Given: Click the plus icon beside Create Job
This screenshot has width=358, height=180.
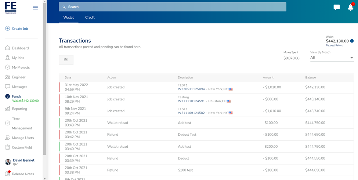Looking at the screenshot, I should click(8, 29).
